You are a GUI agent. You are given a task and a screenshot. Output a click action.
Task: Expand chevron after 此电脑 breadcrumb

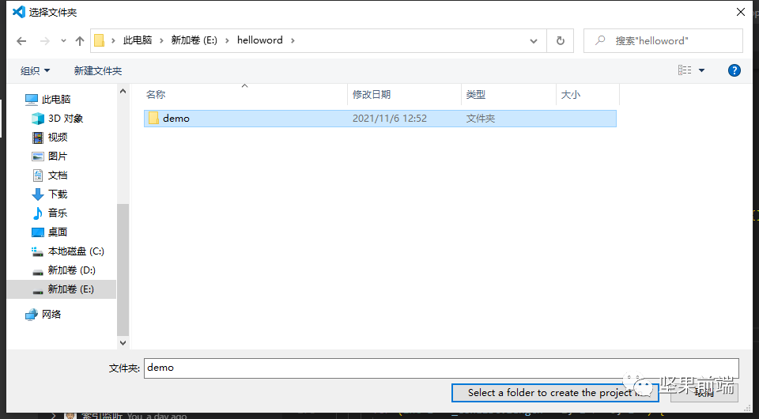[161, 40]
